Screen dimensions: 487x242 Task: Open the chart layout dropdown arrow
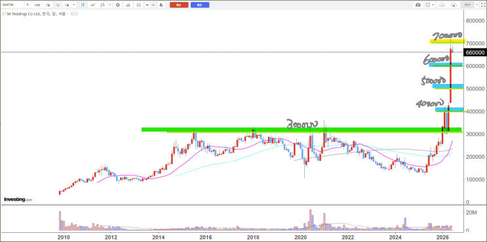click(x=433, y=5)
